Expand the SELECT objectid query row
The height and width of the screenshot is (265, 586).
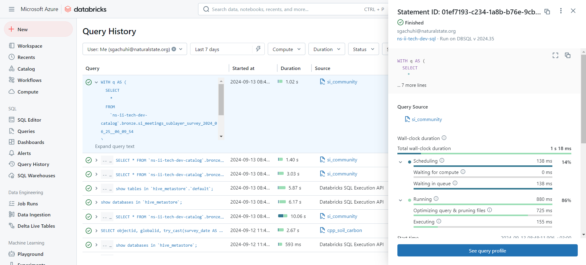pos(96,230)
